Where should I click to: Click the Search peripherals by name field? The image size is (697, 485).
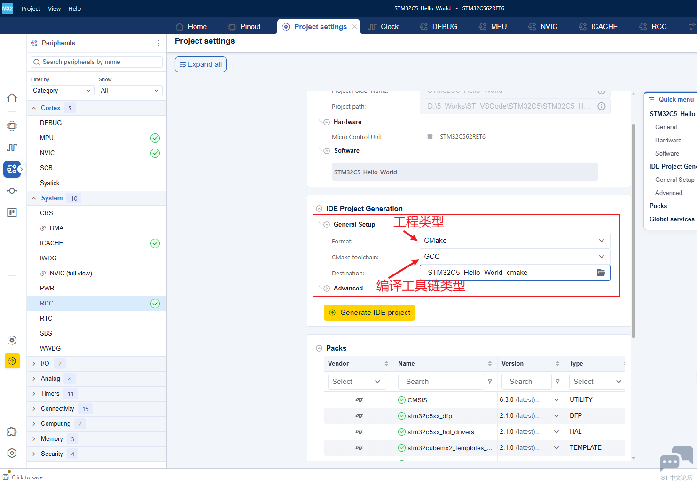[x=96, y=62]
